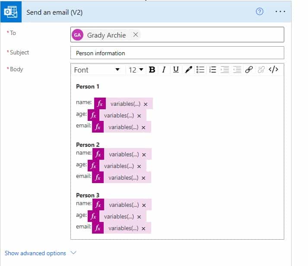Open the font size 12 dropdown
Viewport: 308px width, 266px height.
click(x=136, y=70)
